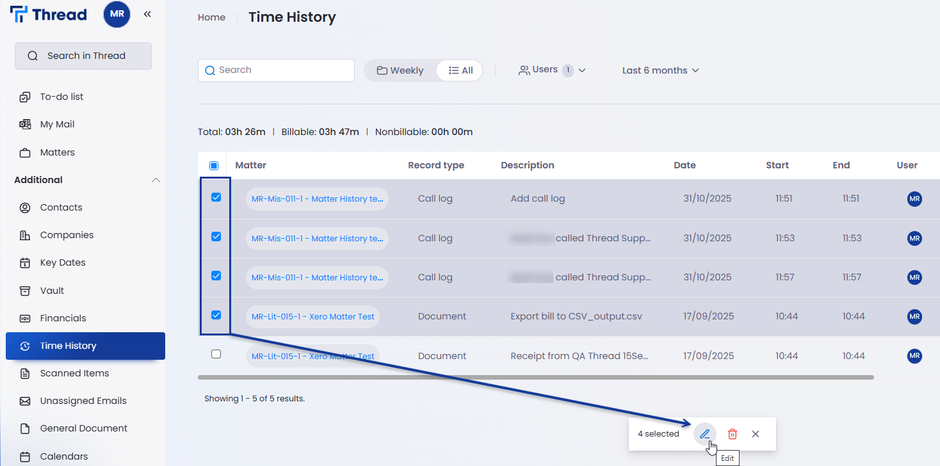The image size is (940, 466).
Task: Switch to the Weekly view tab
Action: [400, 70]
